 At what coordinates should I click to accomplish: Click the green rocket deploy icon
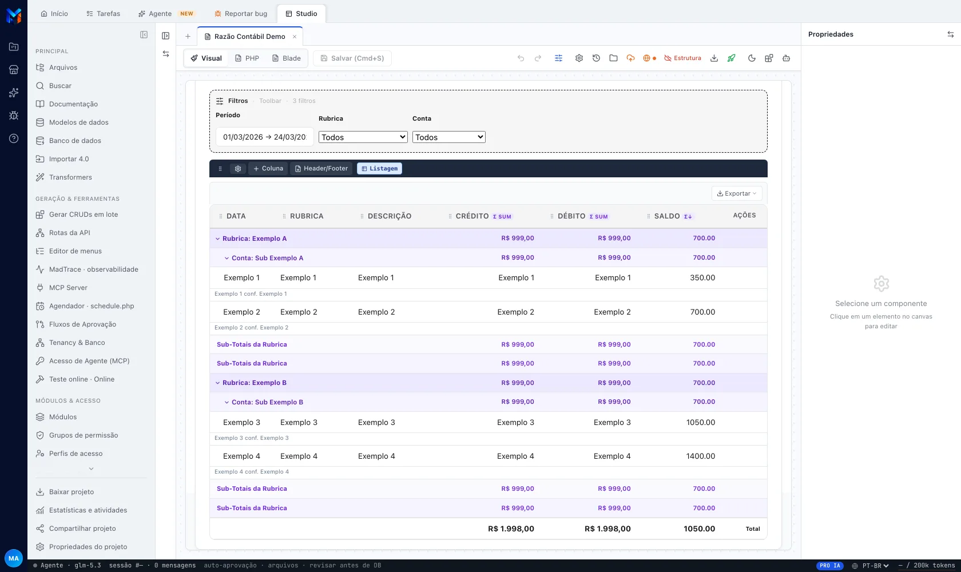tap(731, 58)
